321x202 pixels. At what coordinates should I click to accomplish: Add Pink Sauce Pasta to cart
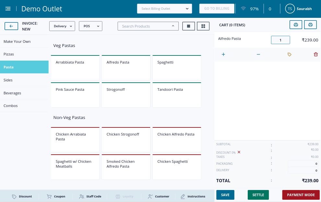(75, 95)
